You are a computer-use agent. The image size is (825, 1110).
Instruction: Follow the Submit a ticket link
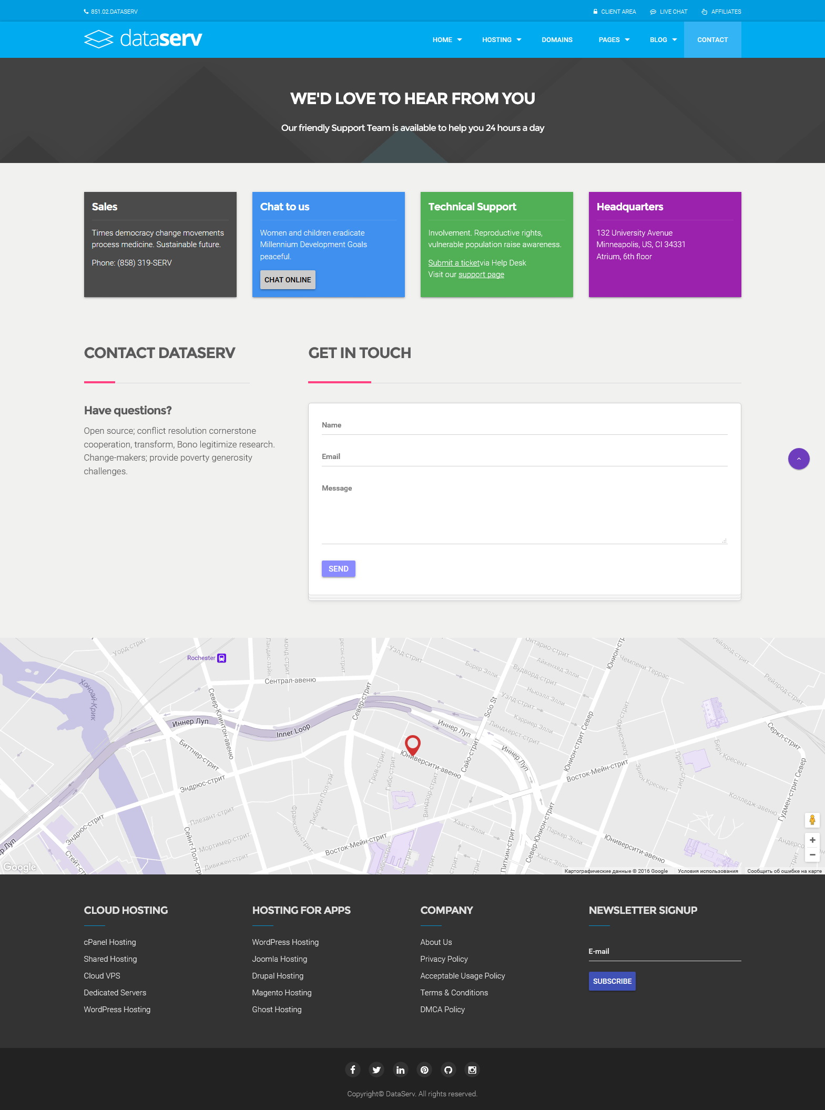point(454,263)
